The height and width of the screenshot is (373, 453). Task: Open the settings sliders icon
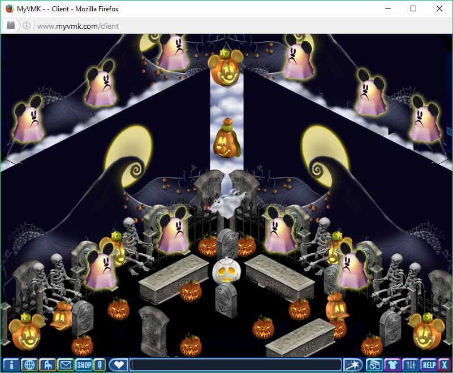pos(411,365)
